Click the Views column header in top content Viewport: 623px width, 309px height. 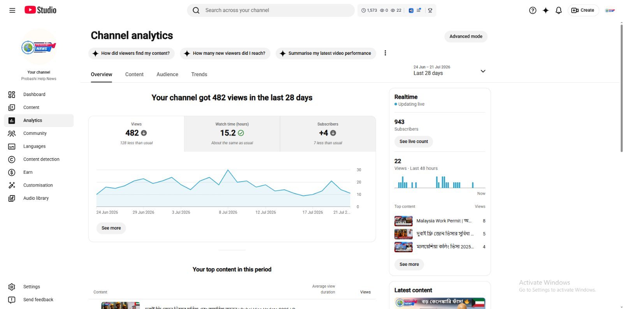tap(365, 292)
